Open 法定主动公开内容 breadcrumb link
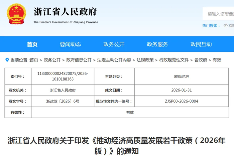 (114, 60)
